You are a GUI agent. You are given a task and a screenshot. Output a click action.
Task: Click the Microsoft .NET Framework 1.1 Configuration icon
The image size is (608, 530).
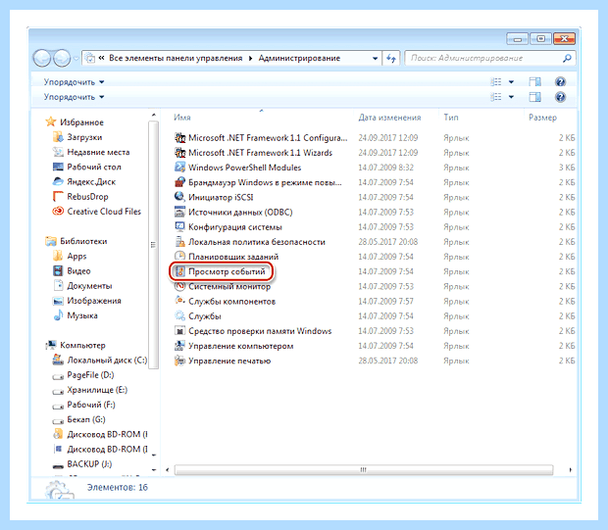click(179, 137)
